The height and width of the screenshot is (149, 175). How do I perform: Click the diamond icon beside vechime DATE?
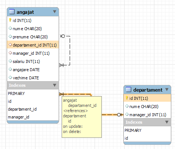click(x=10, y=77)
